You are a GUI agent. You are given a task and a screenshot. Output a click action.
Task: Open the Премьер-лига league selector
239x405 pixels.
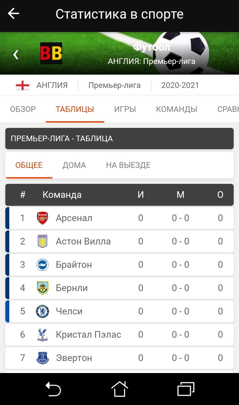click(114, 85)
